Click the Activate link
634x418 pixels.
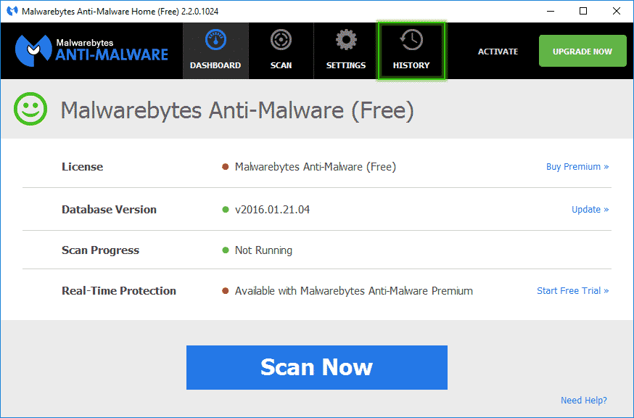[498, 52]
